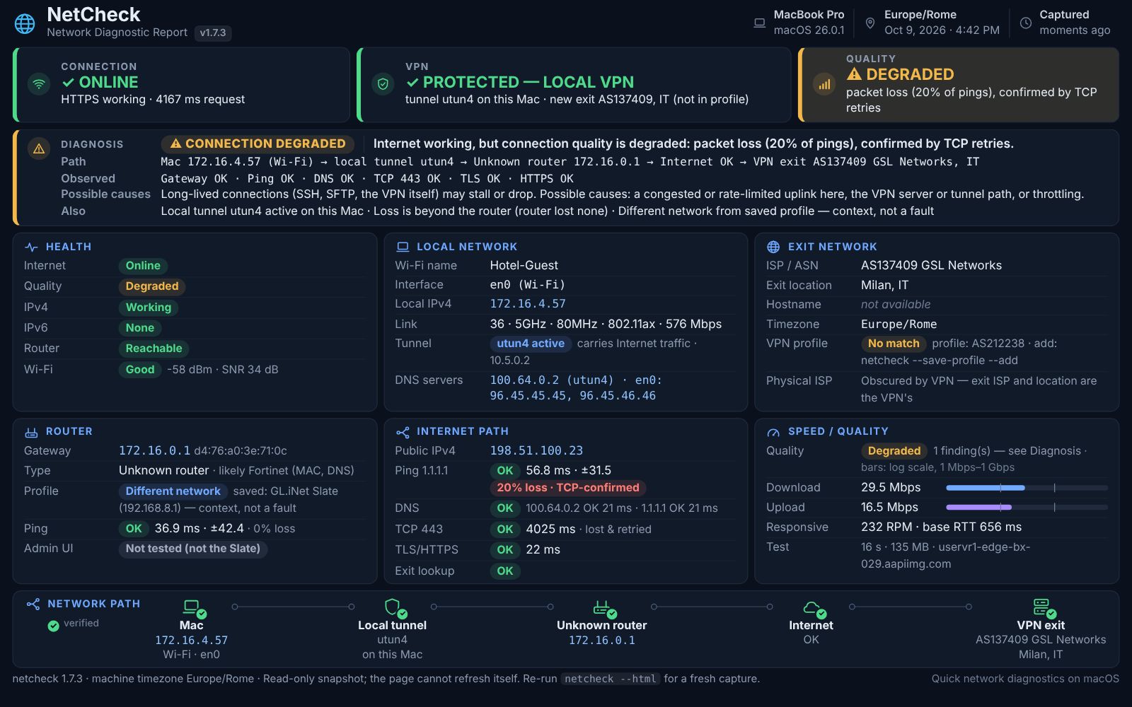The height and width of the screenshot is (707, 1132).
Task: Click the CONNECTION DEGRADED badge in Diagnosis
Action: point(258,144)
